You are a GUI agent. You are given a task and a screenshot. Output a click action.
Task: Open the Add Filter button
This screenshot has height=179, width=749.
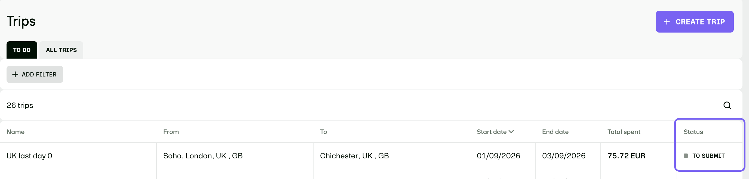[x=35, y=74]
